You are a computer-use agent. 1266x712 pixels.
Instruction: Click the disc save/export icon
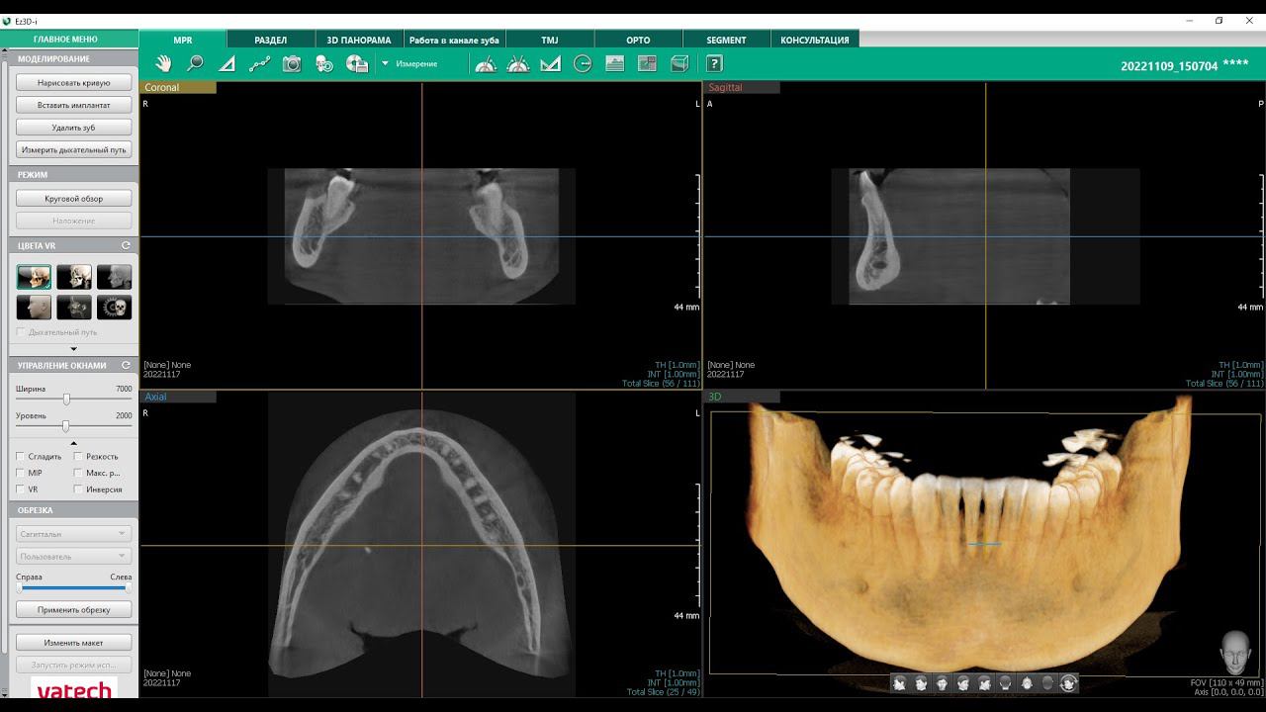(x=357, y=63)
